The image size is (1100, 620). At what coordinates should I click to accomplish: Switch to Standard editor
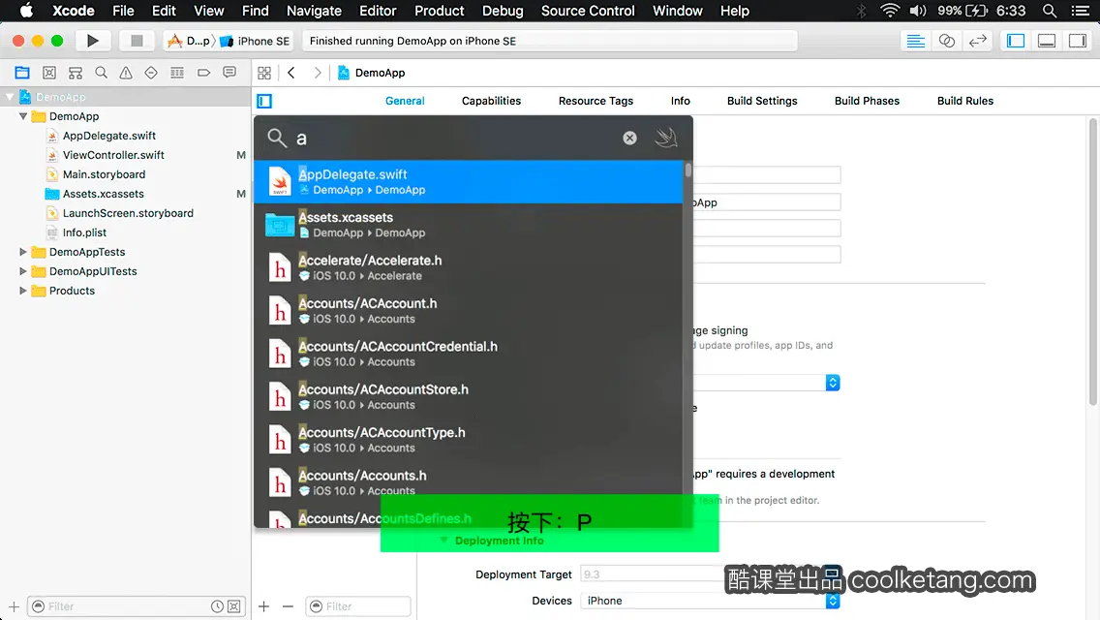915,41
